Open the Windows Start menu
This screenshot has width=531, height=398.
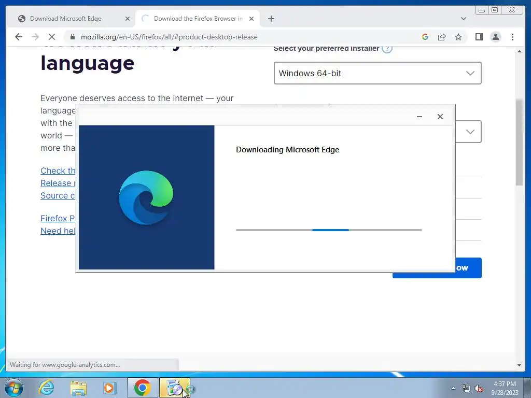[14, 388]
